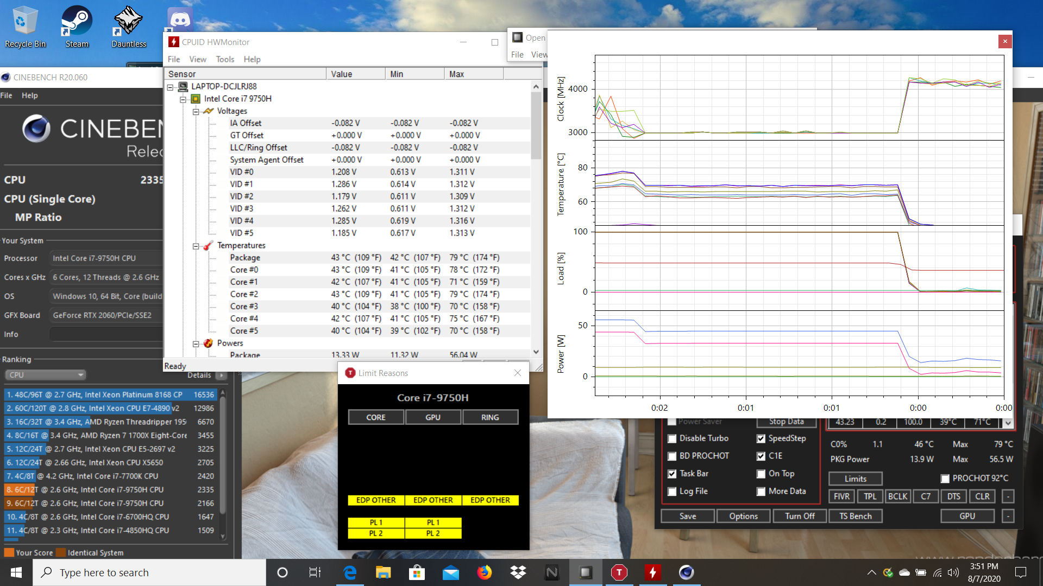Toggle the C1E checkbox
The height and width of the screenshot is (586, 1043).
click(x=761, y=456)
